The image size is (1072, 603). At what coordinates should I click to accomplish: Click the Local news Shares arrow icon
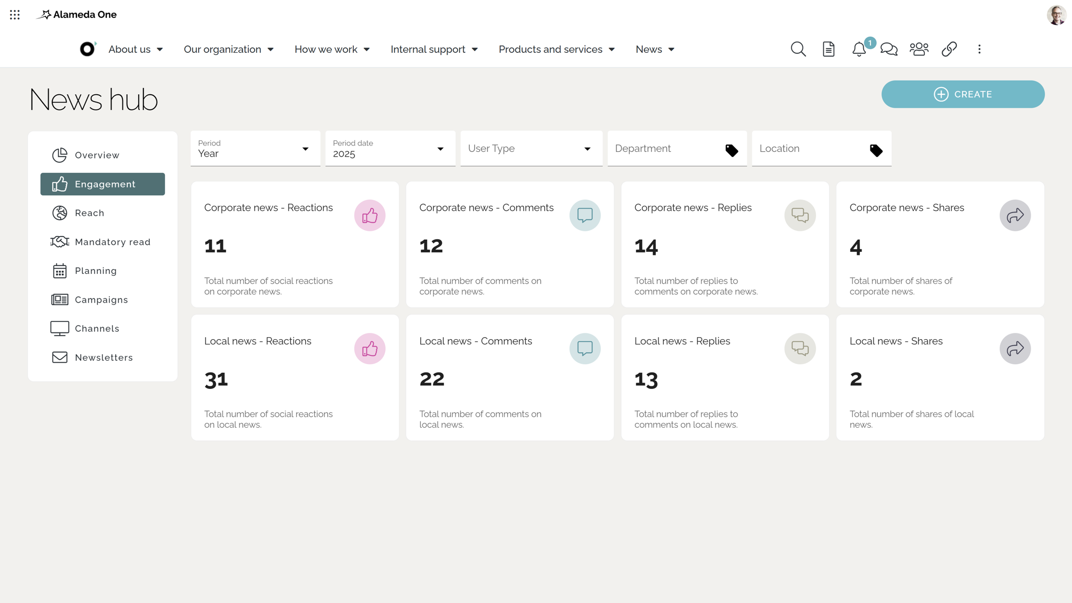[1015, 349]
